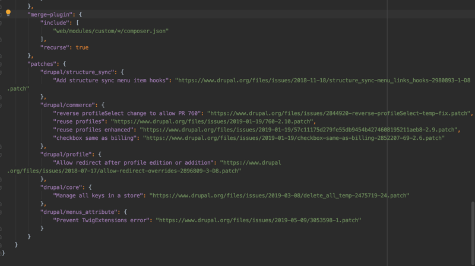
Task: Click "Add structure sync menu item hooks" key
Action: [x=111, y=81]
